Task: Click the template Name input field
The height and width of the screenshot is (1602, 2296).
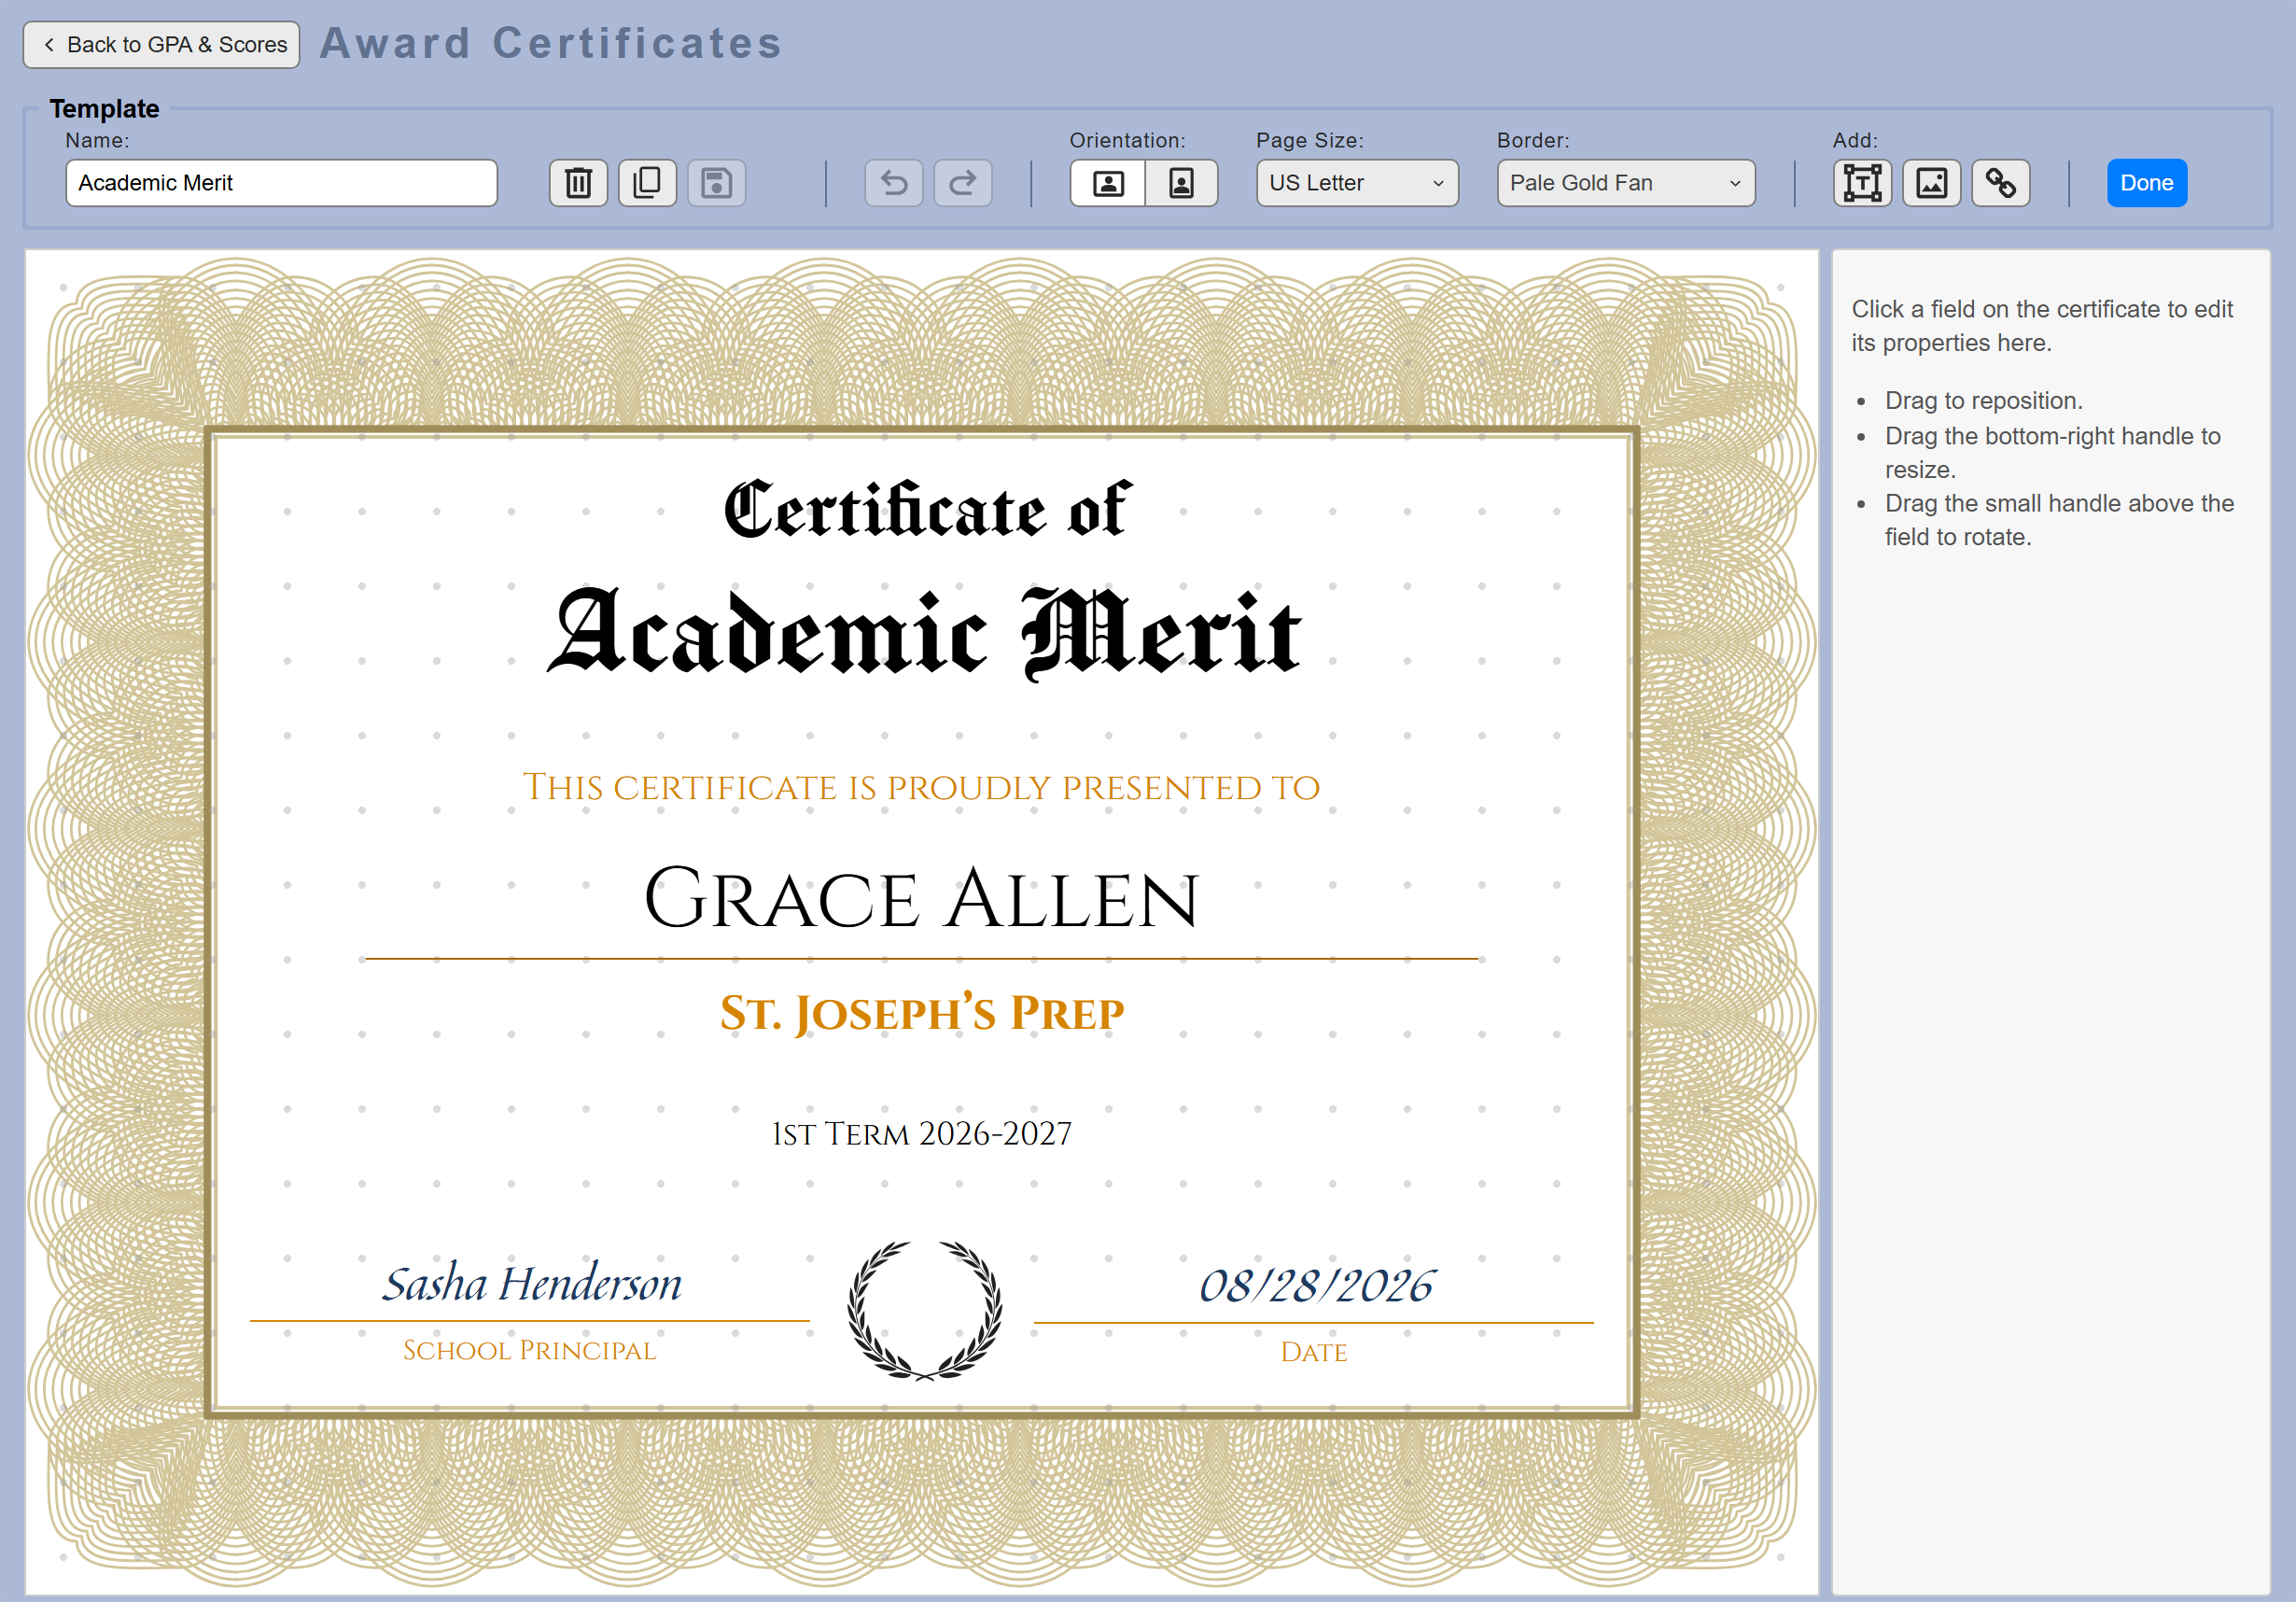Action: (281, 183)
